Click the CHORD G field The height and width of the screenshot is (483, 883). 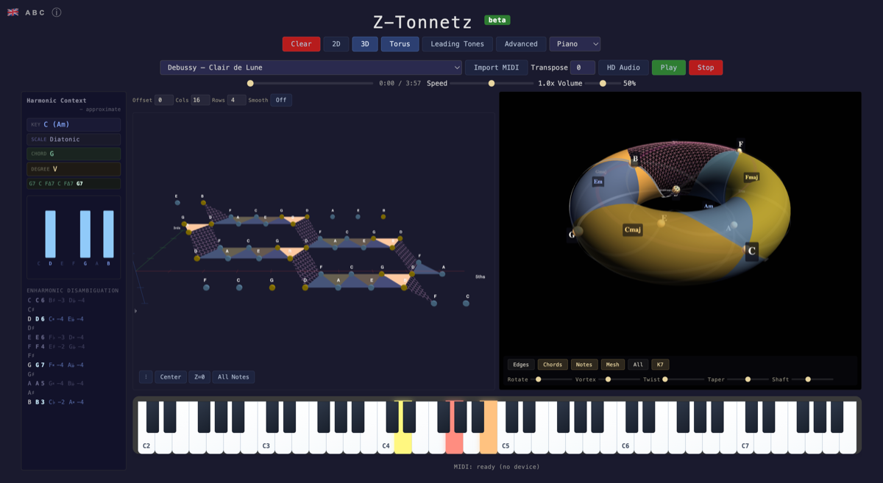click(74, 154)
